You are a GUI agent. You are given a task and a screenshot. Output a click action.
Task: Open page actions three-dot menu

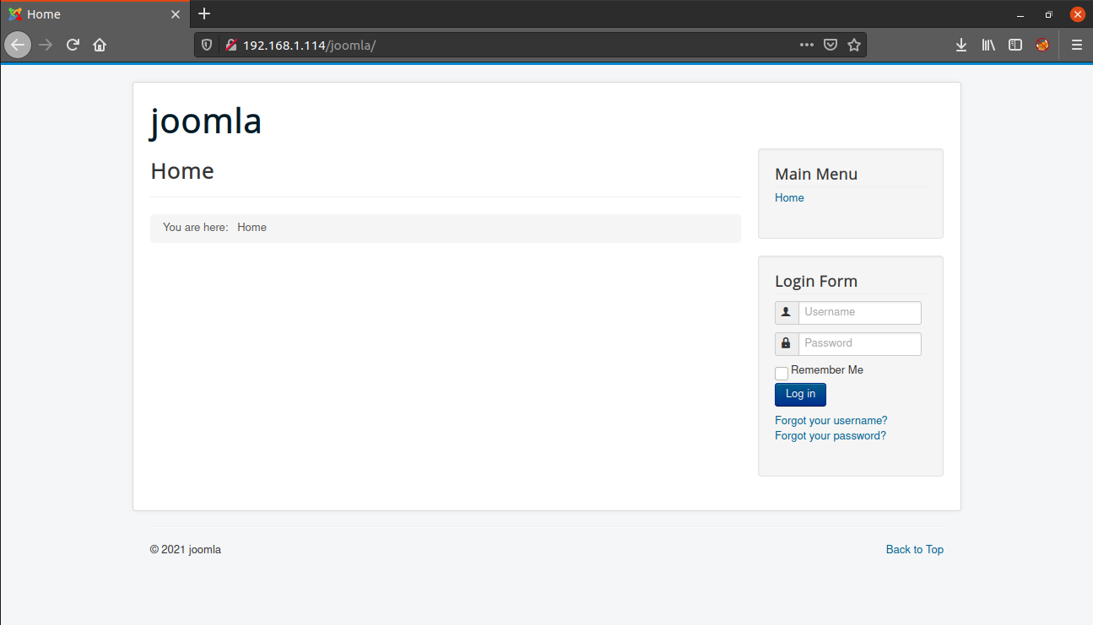(807, 45)
